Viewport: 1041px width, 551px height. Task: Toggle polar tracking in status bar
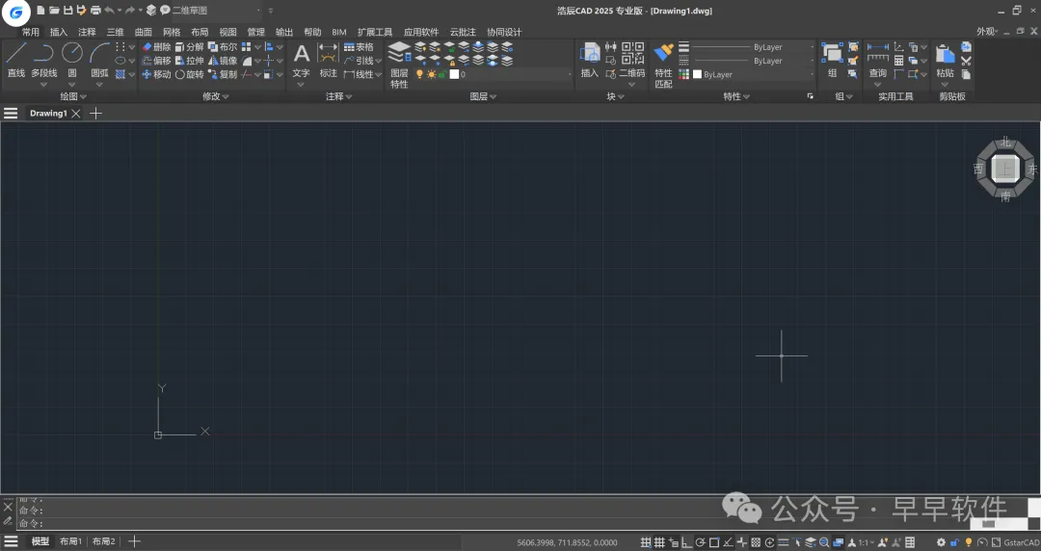point(700,542)
